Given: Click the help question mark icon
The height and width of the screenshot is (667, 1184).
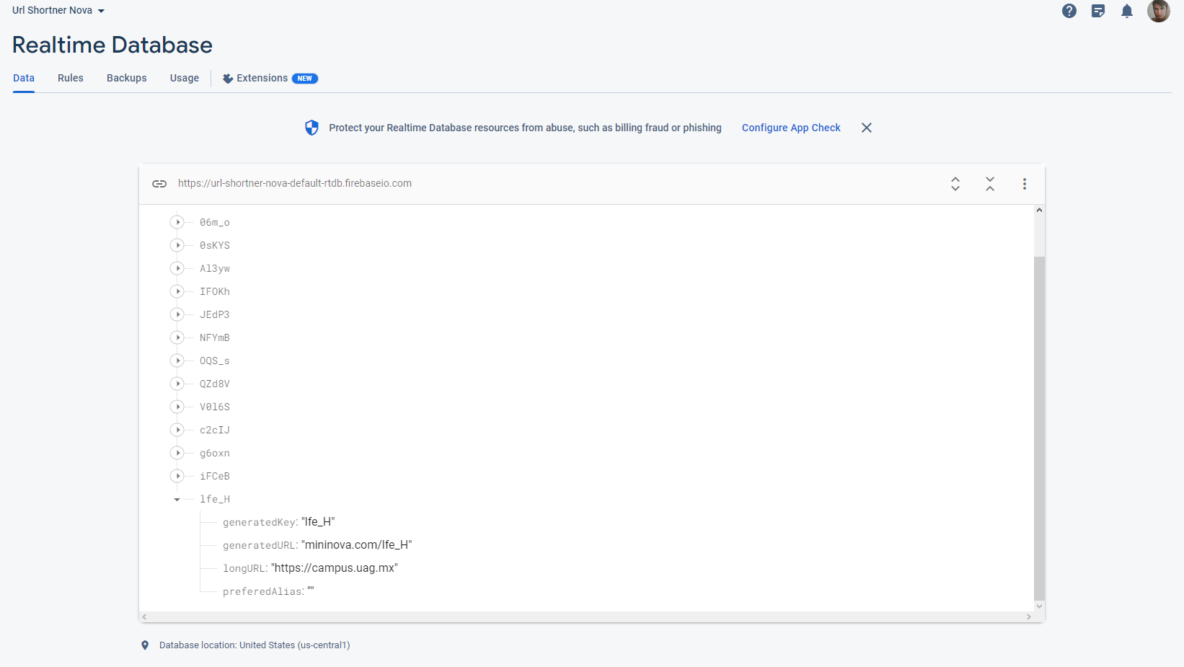Looking at the screenshot, I should tap(1069, 11).
